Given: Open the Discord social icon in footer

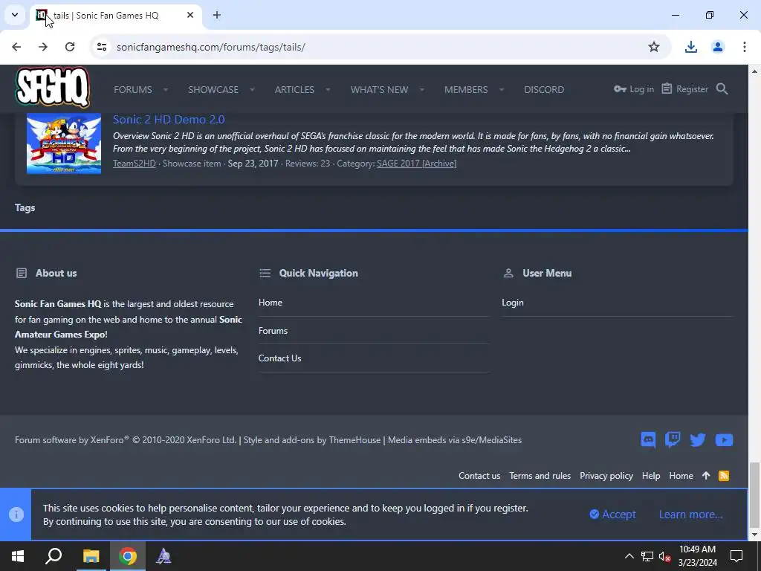Looking at the screenshot, I should pos(648,440).
